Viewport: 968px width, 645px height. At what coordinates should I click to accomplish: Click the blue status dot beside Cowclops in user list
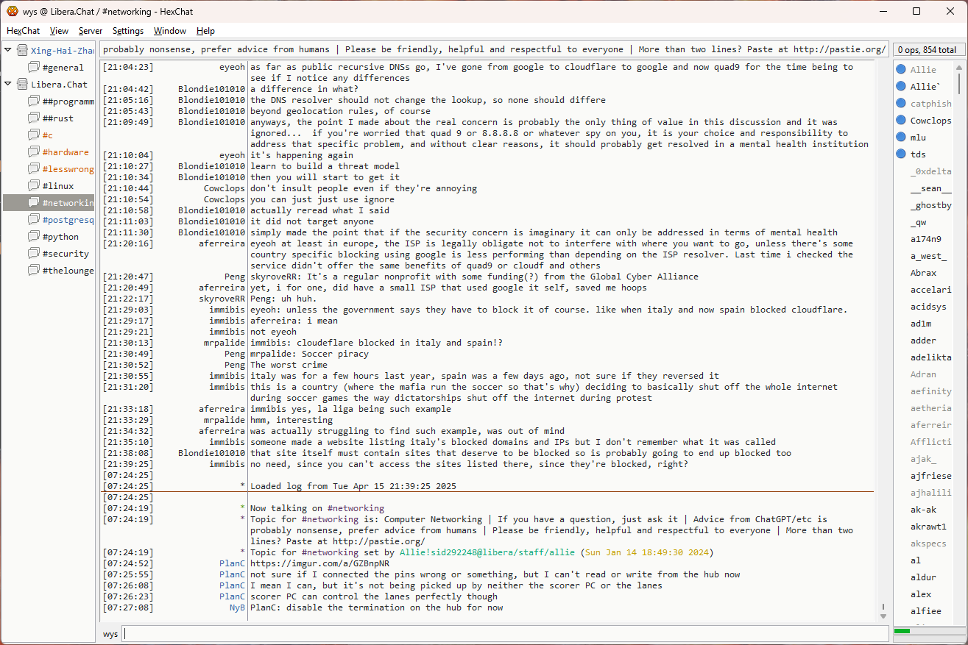[901, 120]
